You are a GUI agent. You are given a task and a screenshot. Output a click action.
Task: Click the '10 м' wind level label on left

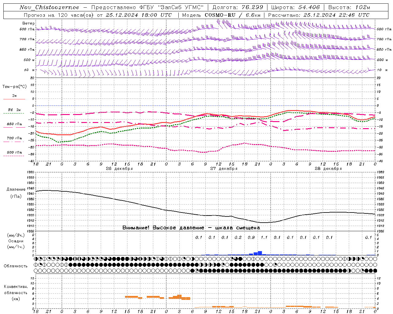29,70
